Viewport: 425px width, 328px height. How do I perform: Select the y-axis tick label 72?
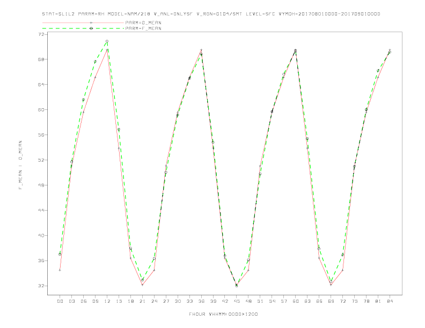41,34
